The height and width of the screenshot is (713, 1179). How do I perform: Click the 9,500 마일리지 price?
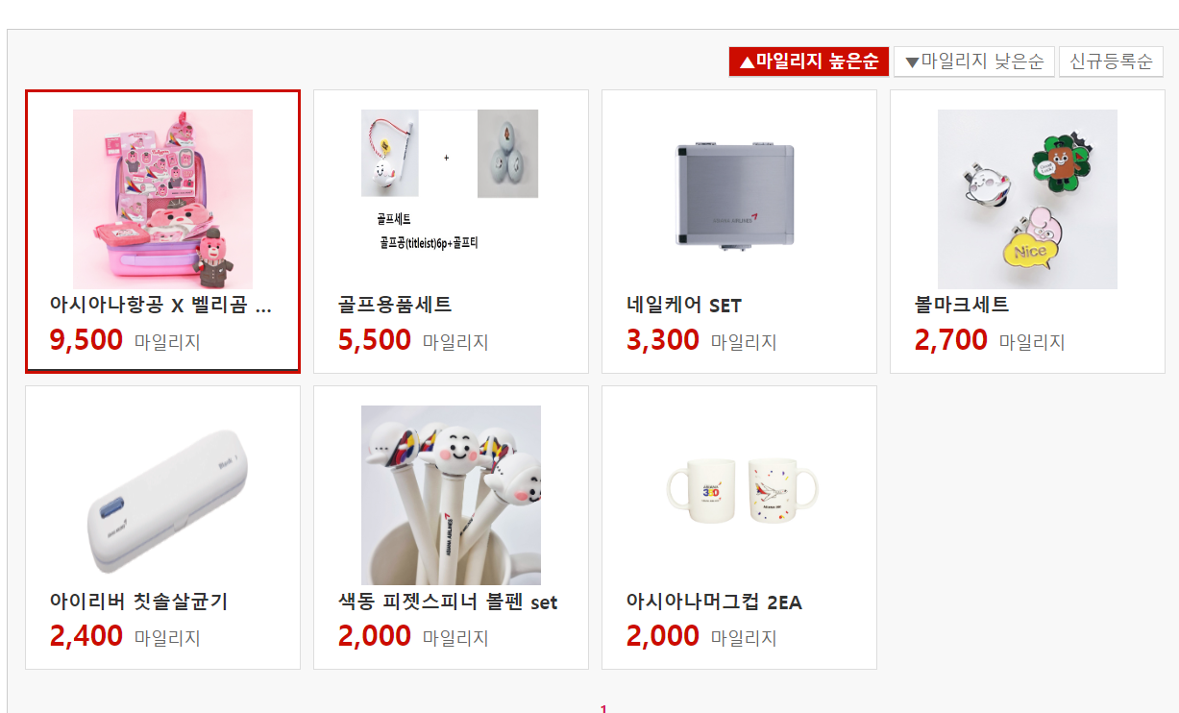pyautogui.click(x=125, y=340)
